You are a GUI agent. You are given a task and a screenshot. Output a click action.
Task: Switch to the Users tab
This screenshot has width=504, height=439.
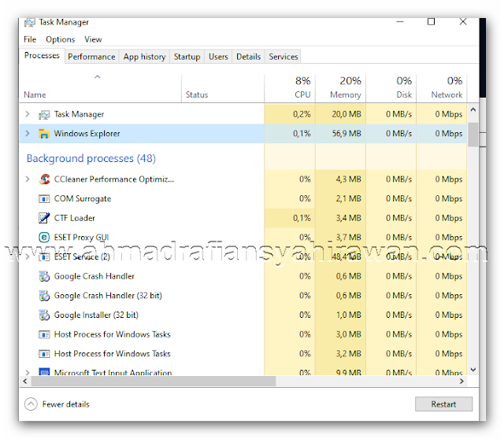(x=218, y=57)
